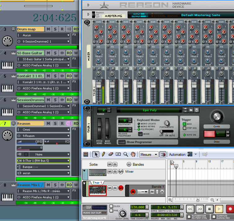234x221 pixels.
Task: Click Thor patch browse folder icon
Action: tap(191, 110)
